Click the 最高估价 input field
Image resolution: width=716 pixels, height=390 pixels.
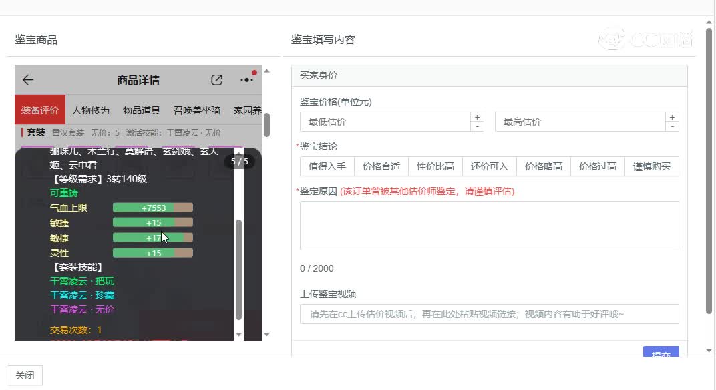pyautogui.click(x=580, y=122)
